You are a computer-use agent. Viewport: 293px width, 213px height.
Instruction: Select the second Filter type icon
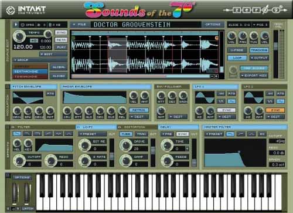pos(28,134)
